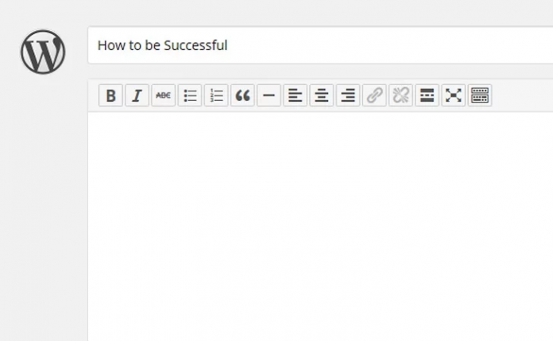The width and height of the screenshot is (553, 341).
Task: Click the empty toolbar space after the last icon
Action: click(522, 95)
